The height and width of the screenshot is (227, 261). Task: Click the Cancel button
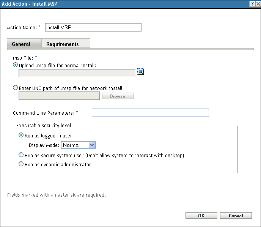(236, 216)
